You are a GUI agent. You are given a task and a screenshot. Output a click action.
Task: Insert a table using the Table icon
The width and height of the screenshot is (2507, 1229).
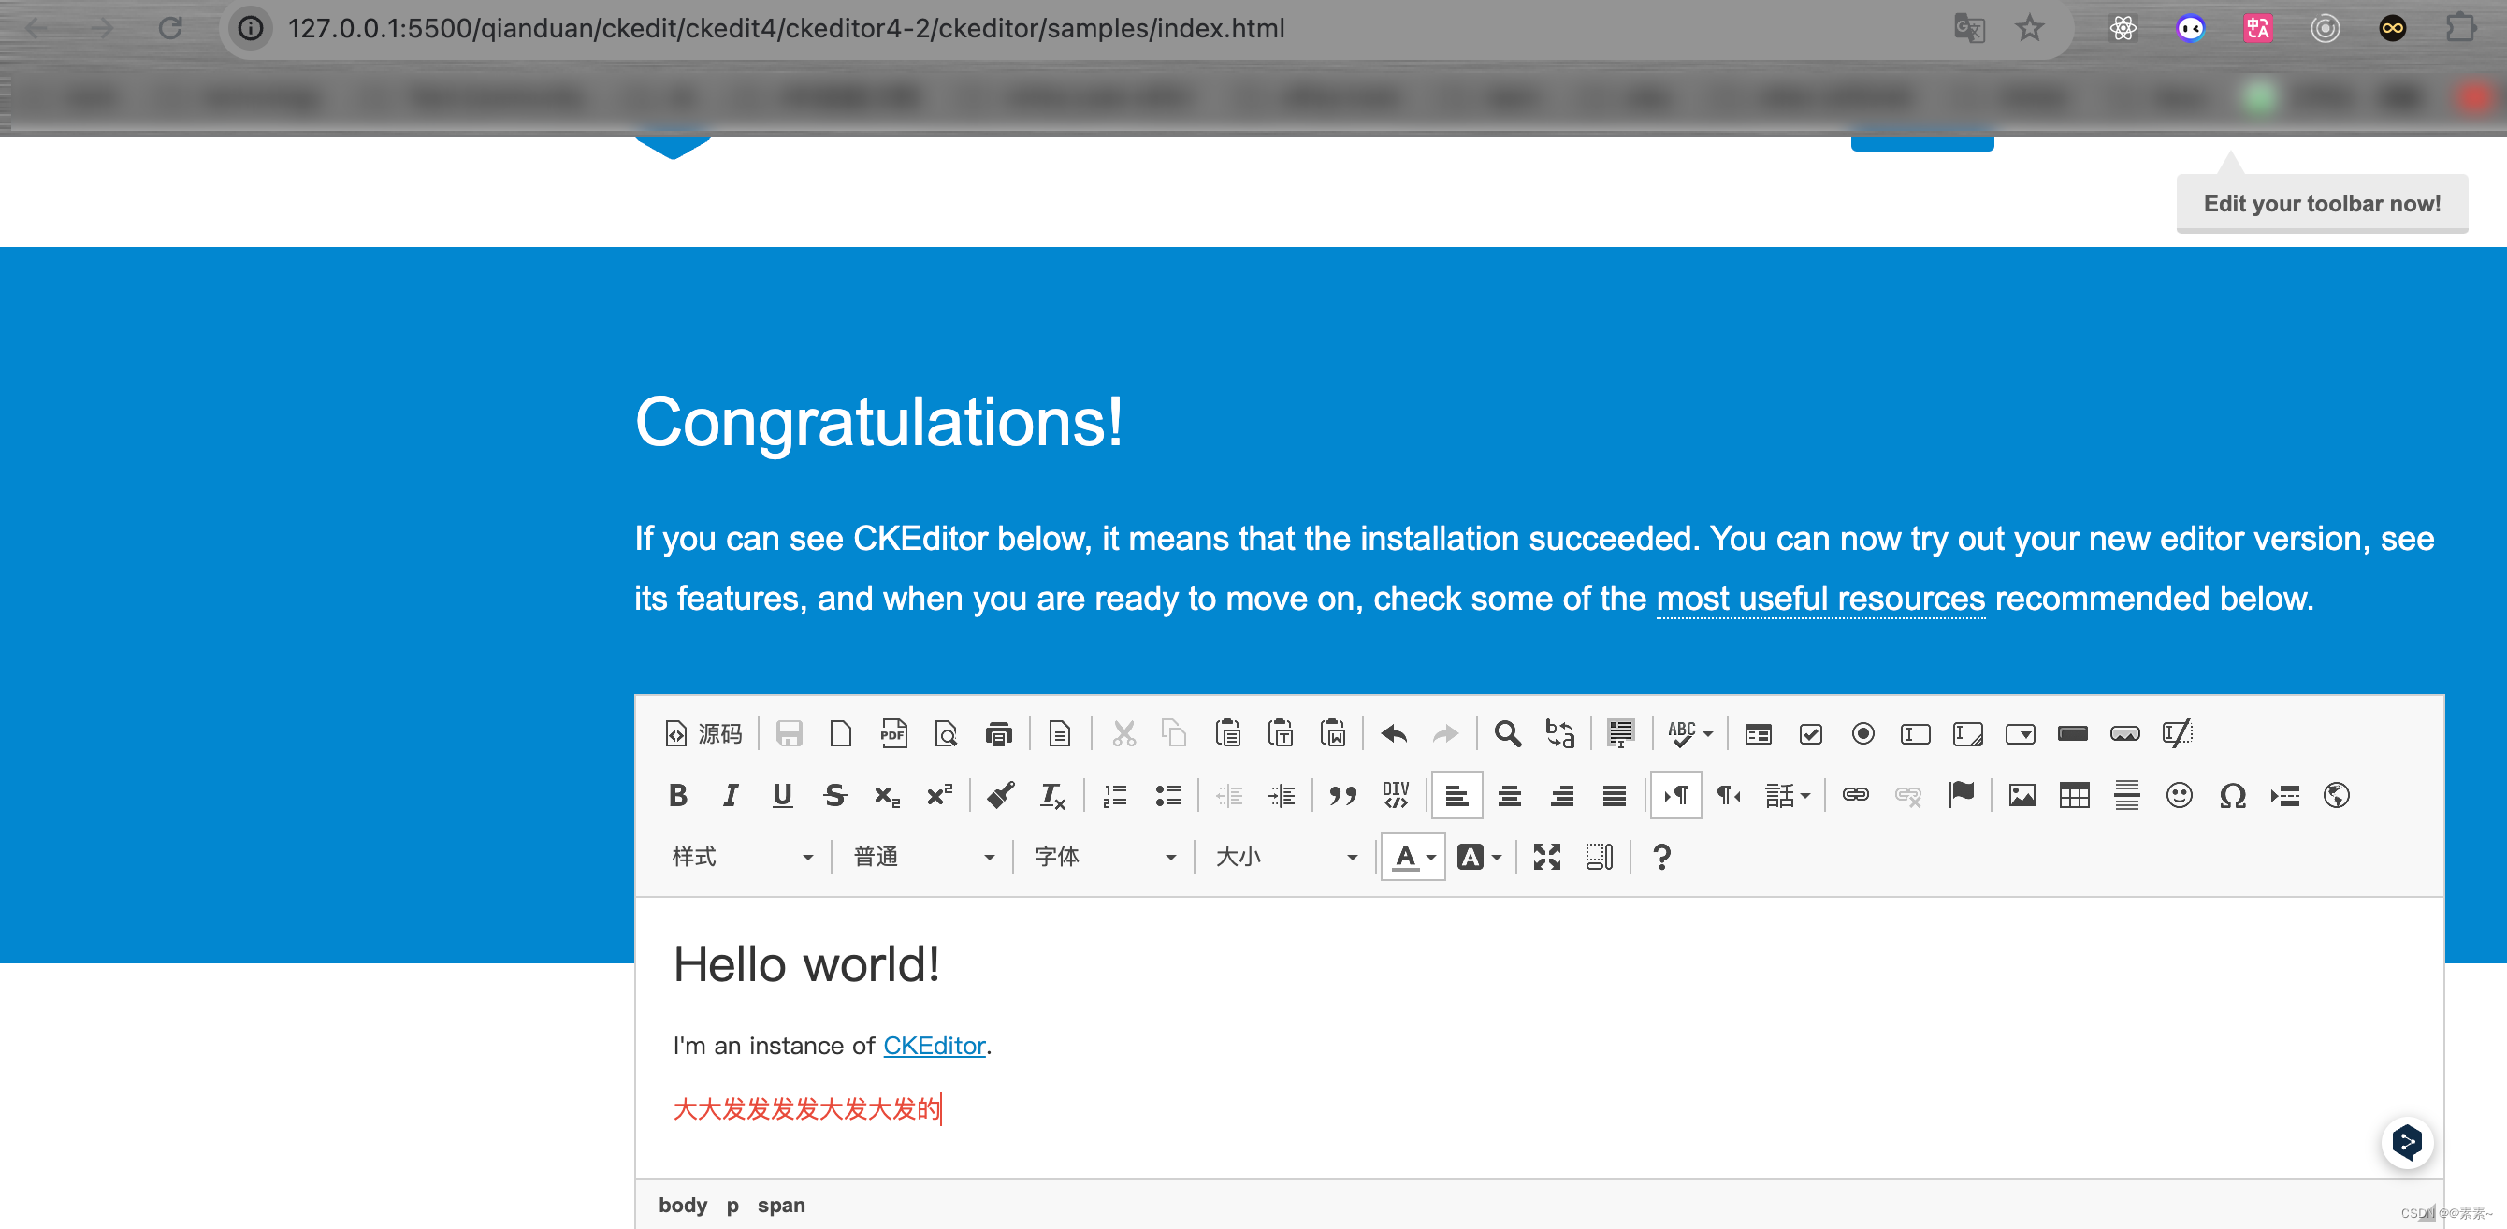coord(2074,796)
